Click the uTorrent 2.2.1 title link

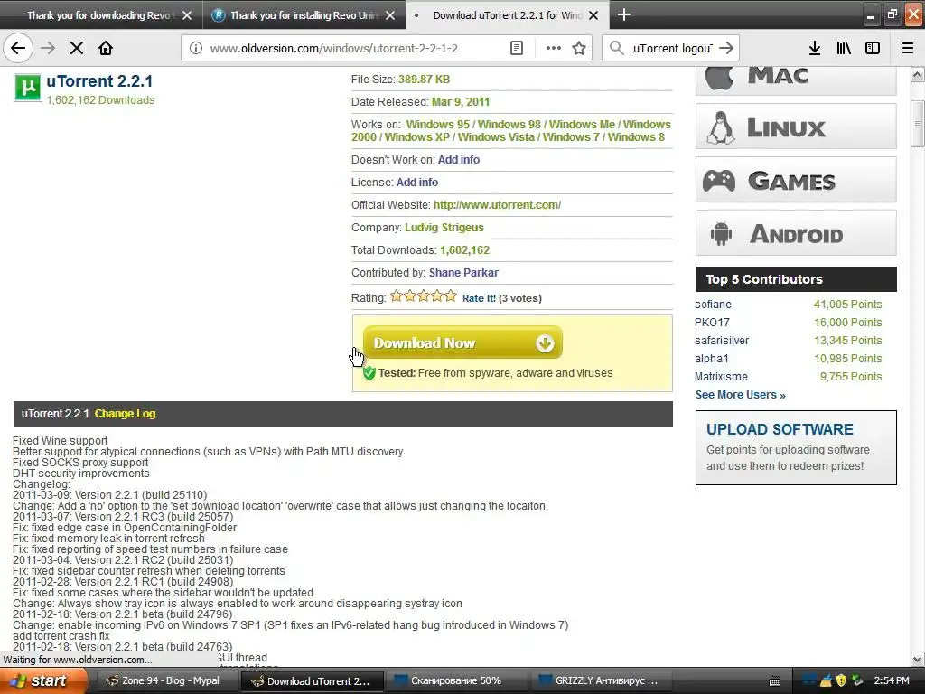pos(99,80)
